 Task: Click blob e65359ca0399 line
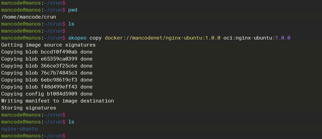click(x=47, y=59)
